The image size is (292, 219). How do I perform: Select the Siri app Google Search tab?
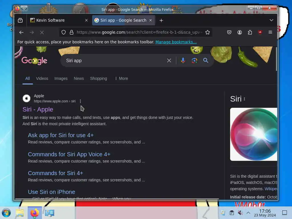[x=124, y=20]
